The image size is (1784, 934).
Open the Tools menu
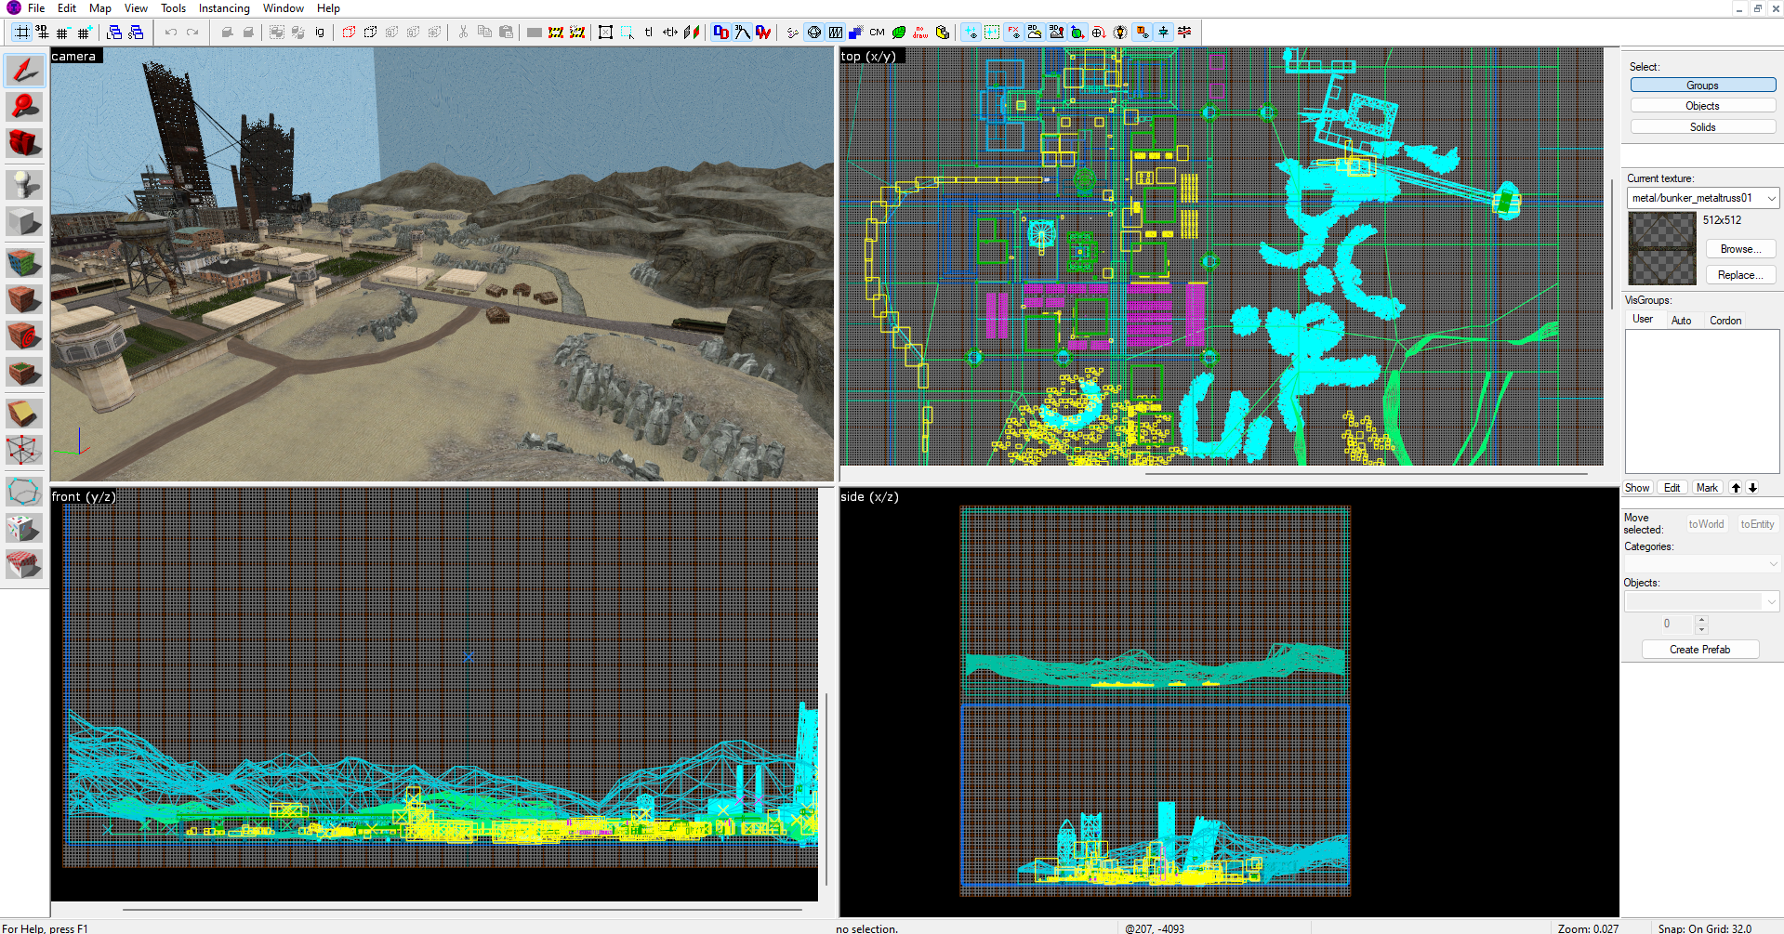[x=174, y=8]
